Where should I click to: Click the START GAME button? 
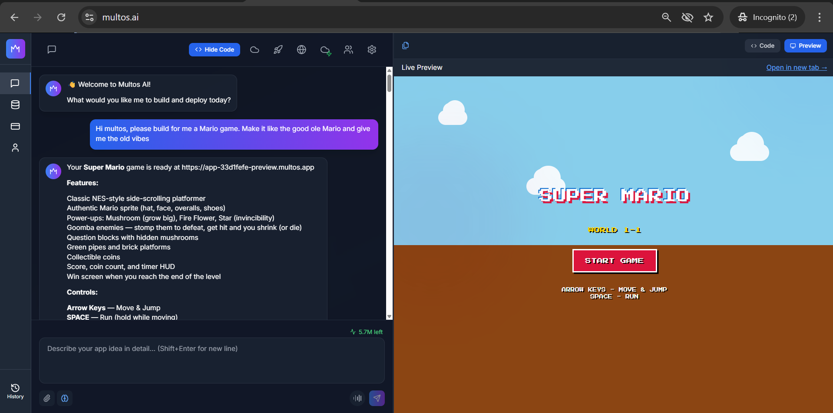[615, 261]
